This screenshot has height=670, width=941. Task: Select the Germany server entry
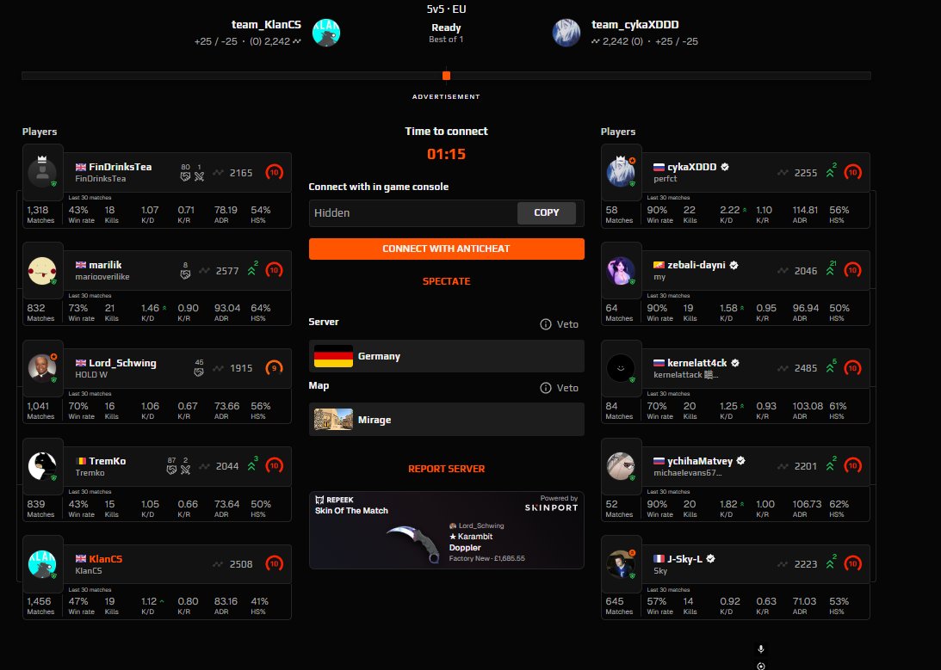click(x=447, y=356)
